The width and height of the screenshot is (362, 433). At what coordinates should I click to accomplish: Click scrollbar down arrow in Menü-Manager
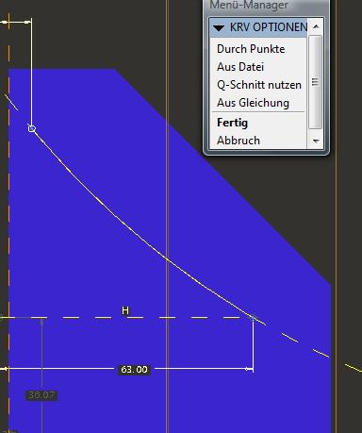point(316,142)
